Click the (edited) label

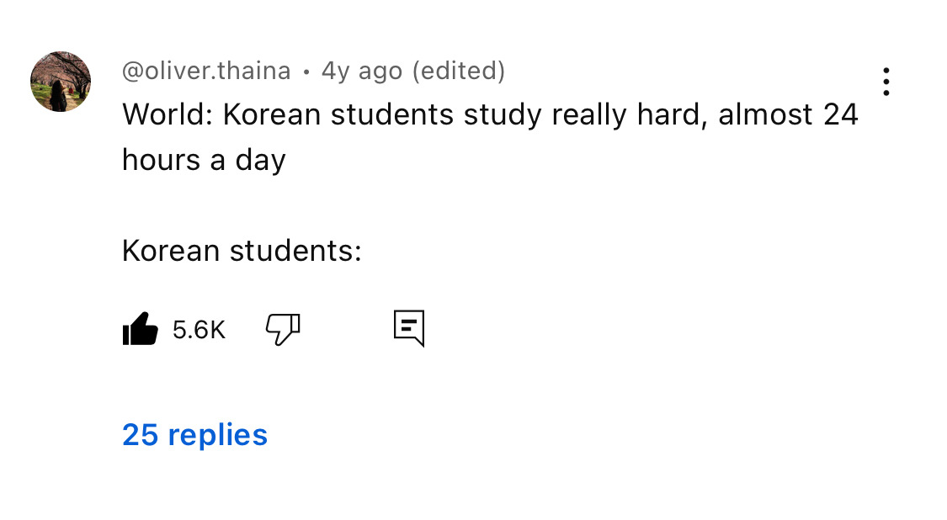click(x=459, y=72)
